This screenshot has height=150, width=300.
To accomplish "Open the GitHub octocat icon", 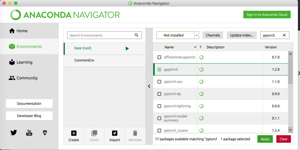I will point(45,132).
